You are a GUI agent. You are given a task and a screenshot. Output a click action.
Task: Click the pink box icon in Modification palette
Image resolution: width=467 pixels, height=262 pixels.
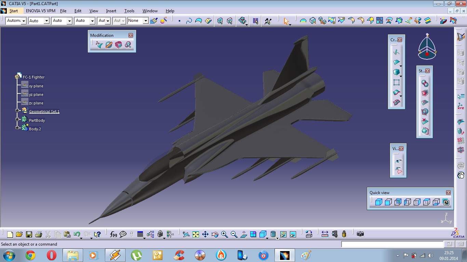pos(118,45)
